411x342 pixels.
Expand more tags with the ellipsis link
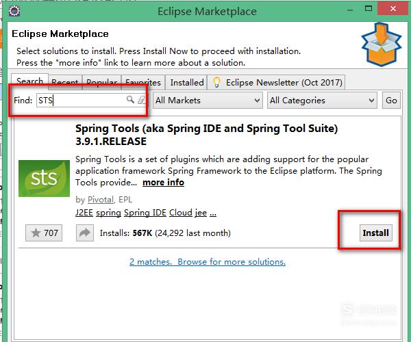(x=213, y=213)
